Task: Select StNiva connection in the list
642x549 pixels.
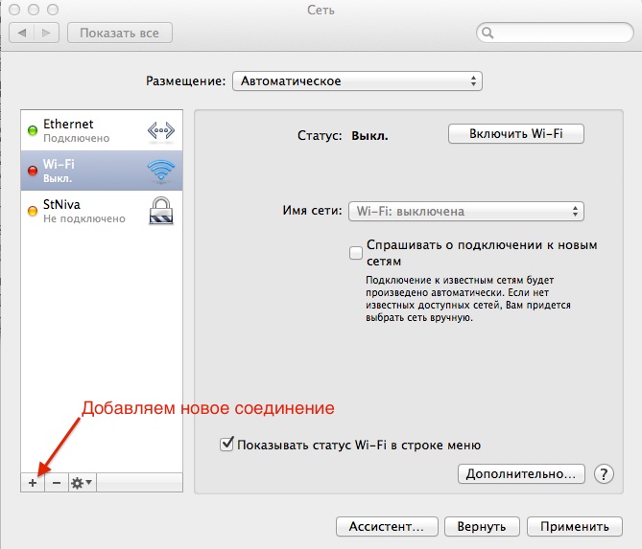Action: pyautogui.click(x=82, y=211)
